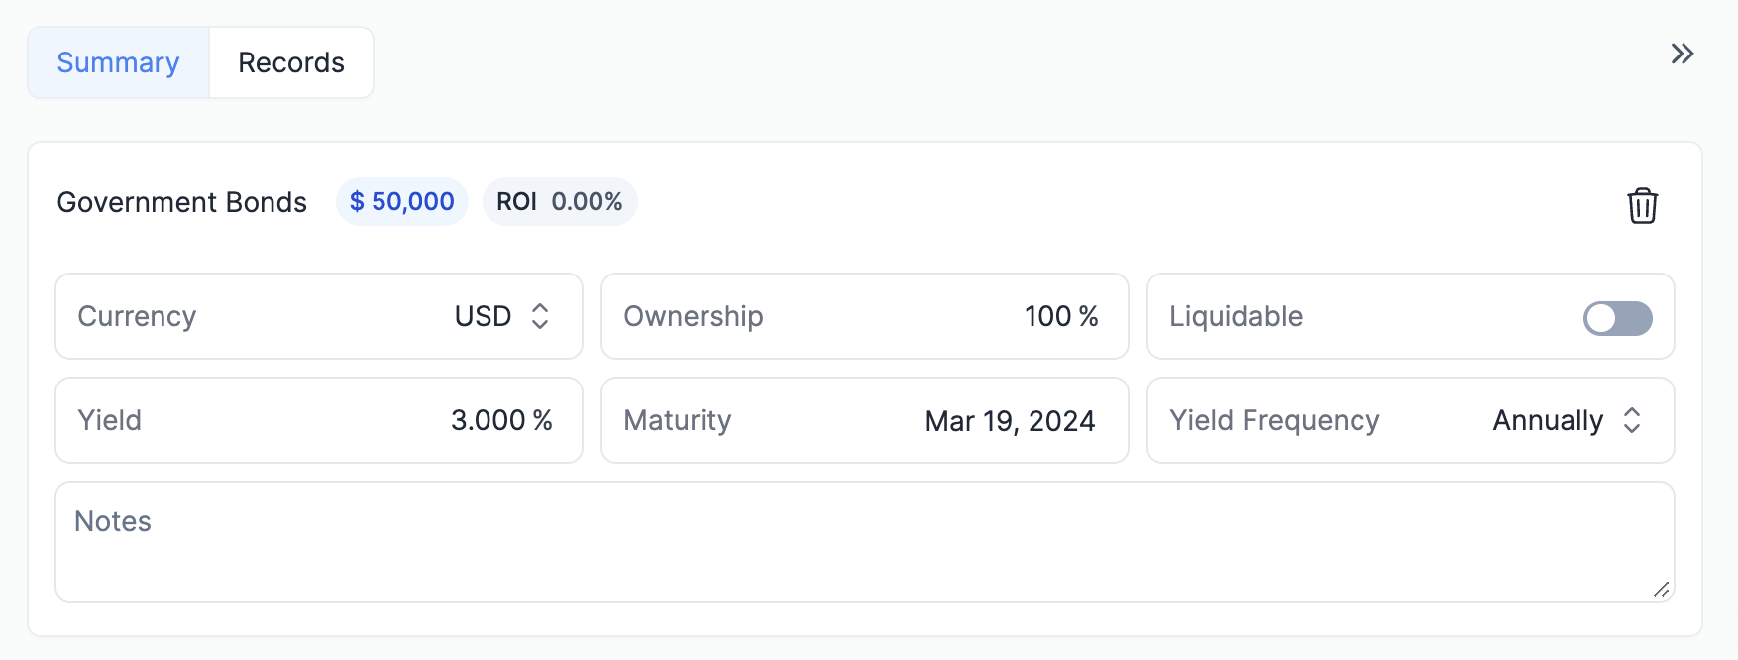Viewport: 1738px width, 660px height.
Task: Select the Summary tab
Action: tap(118, 62)
